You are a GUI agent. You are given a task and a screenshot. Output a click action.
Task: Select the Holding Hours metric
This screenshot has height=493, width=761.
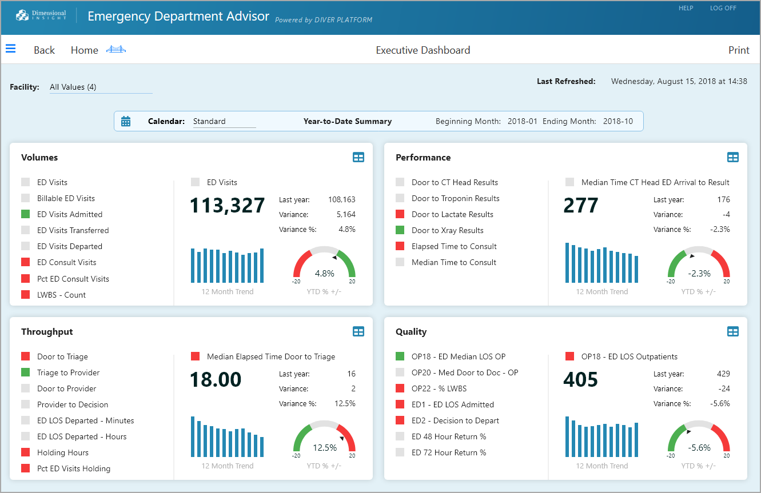pyautogui.click(x=63, y=452)
